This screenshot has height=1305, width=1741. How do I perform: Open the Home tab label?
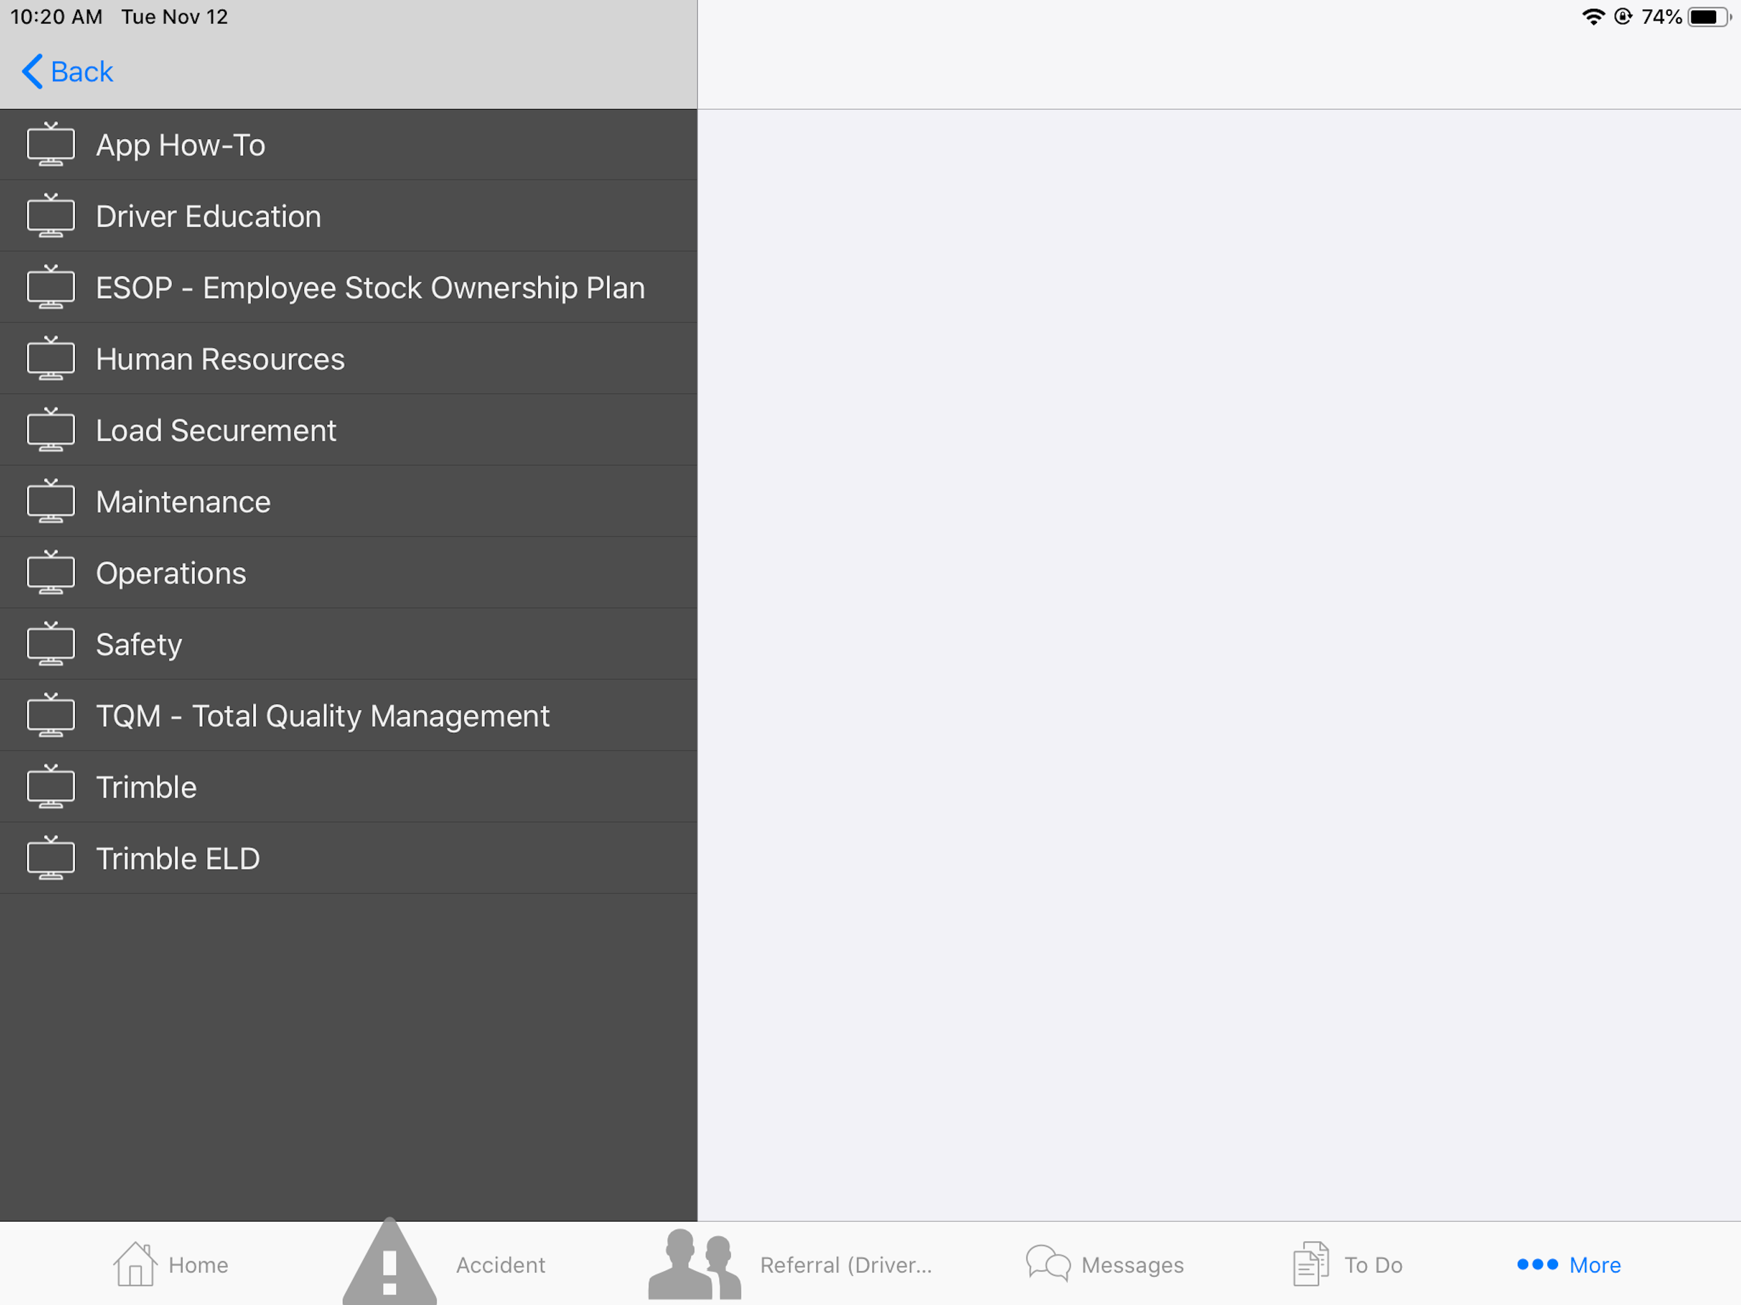tap(198, 1265)
